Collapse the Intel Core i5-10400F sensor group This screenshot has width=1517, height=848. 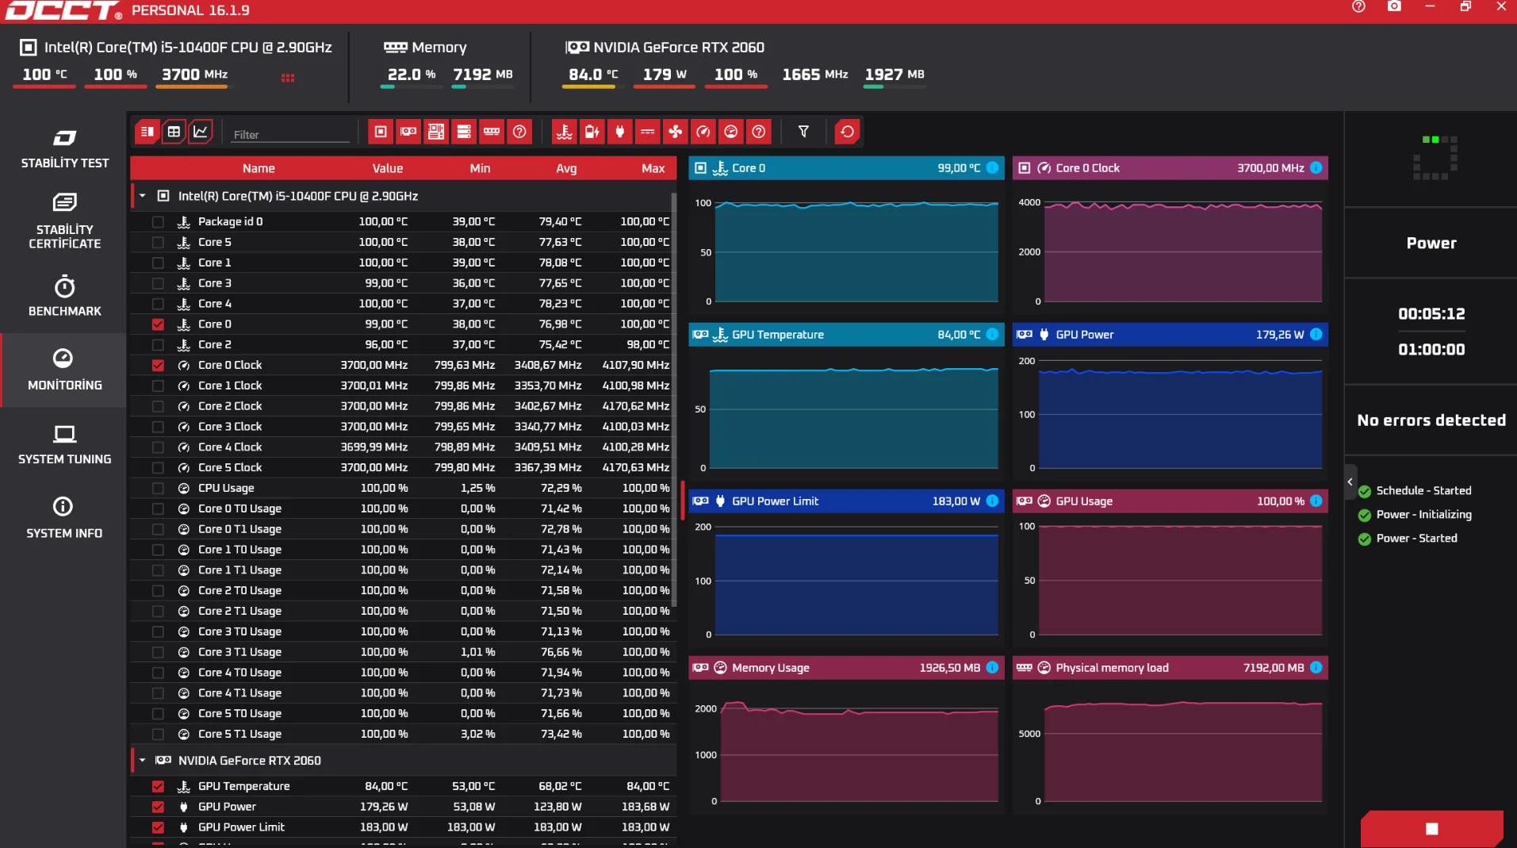click(x=142, y=196)
